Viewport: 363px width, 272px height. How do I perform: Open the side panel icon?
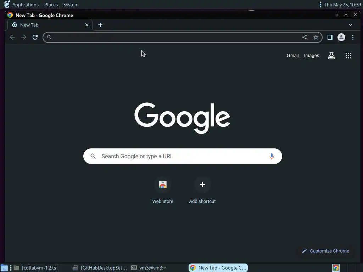(330, 37)
